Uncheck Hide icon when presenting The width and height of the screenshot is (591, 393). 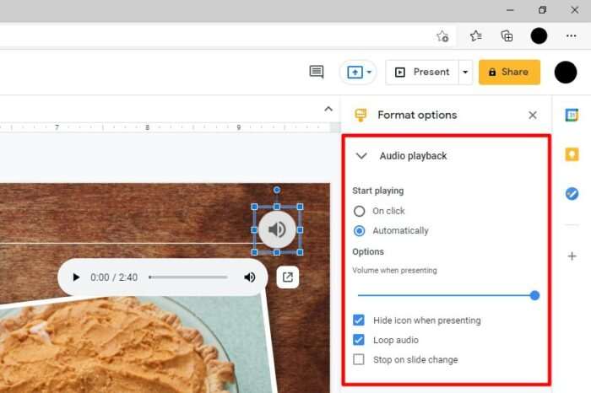[359, 320]
